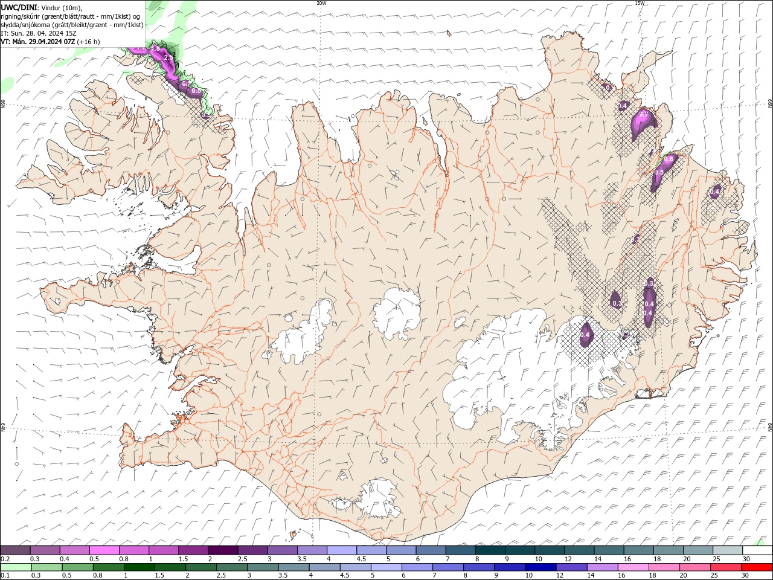This screenshot has width=773, height=580.
Task: Click the 'slydda/snjókoma' legend description line
Action: (72, 25)
